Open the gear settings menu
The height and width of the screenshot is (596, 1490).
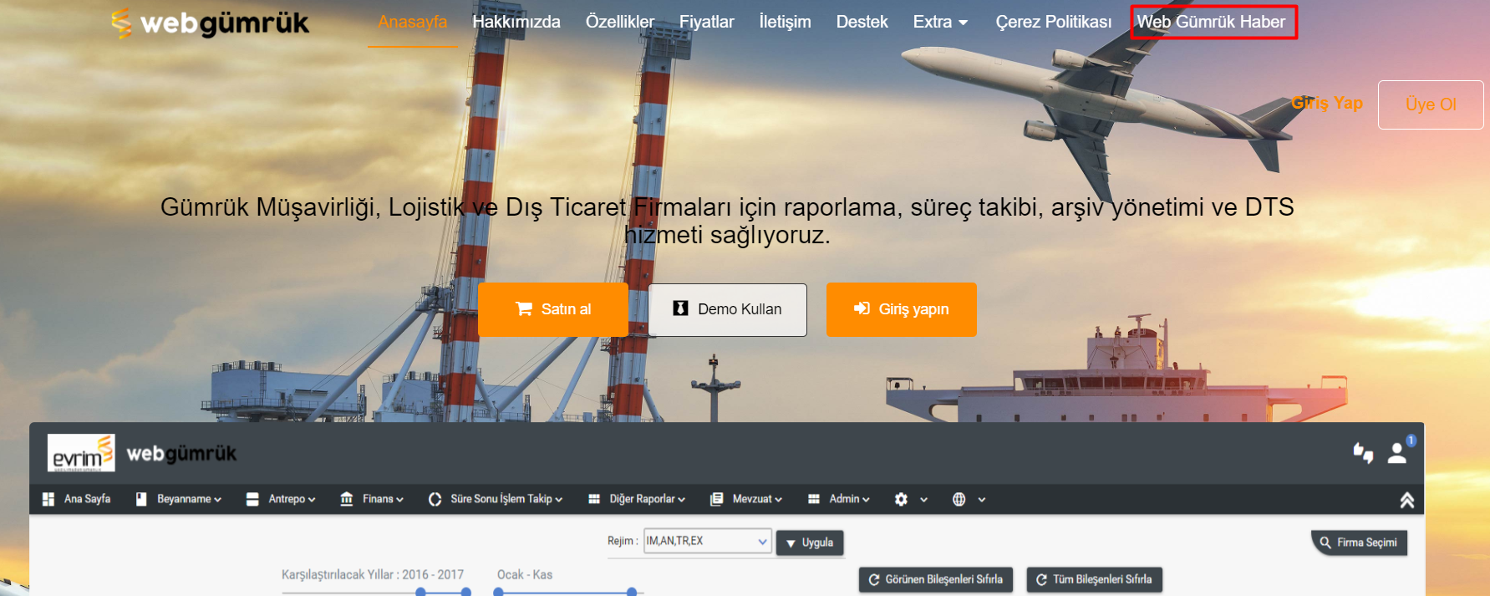click(x=911, y=499)
